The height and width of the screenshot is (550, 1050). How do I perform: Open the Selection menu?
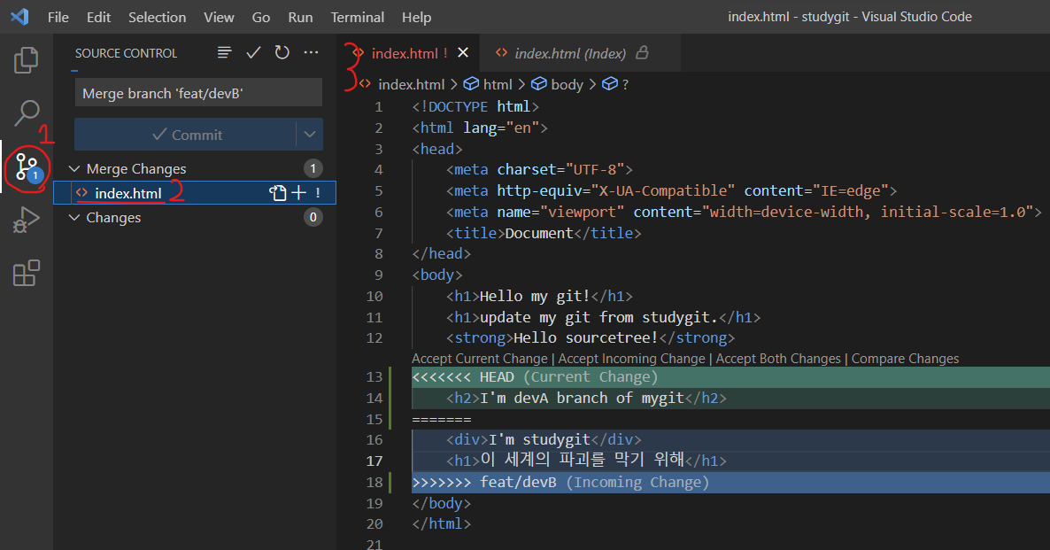pos(158,18)
